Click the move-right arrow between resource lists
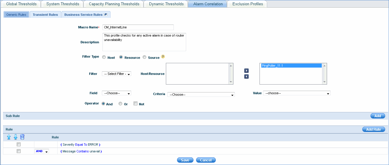Image resolution: width=389 pixels, height=165 pixels. [x=247, y=71]
